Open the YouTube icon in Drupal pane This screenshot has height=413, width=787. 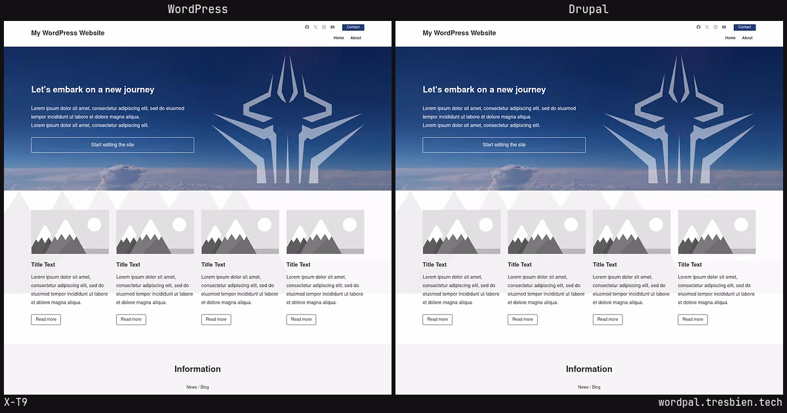click(724, 27)
